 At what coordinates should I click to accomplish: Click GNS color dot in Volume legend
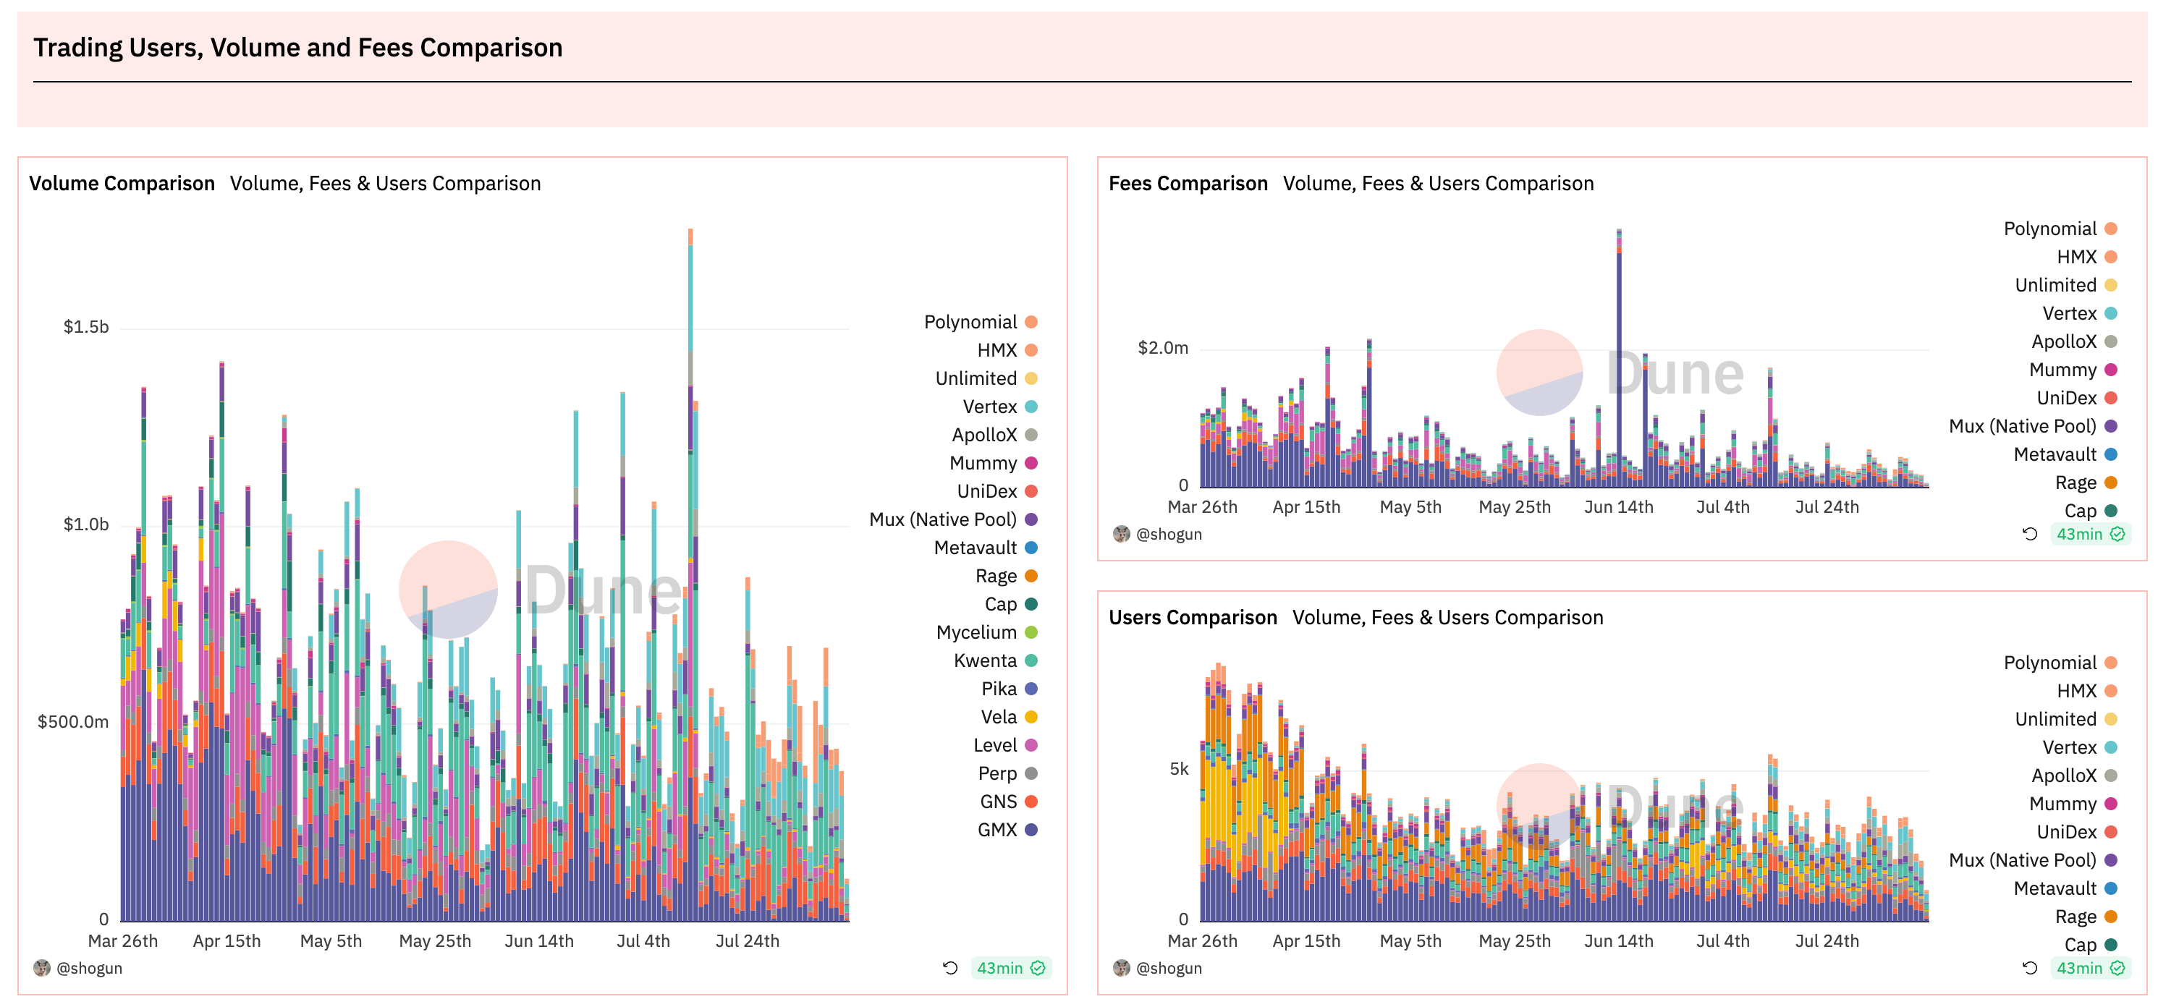pyautogui.click(x=1031, y=802)
